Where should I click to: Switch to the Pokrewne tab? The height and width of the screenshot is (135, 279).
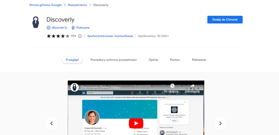(199, 60)
